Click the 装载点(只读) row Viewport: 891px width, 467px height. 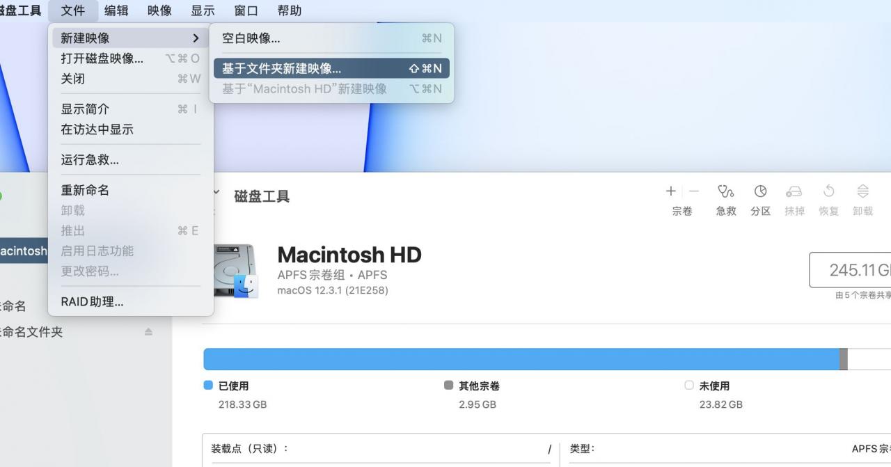pos(381,449)
